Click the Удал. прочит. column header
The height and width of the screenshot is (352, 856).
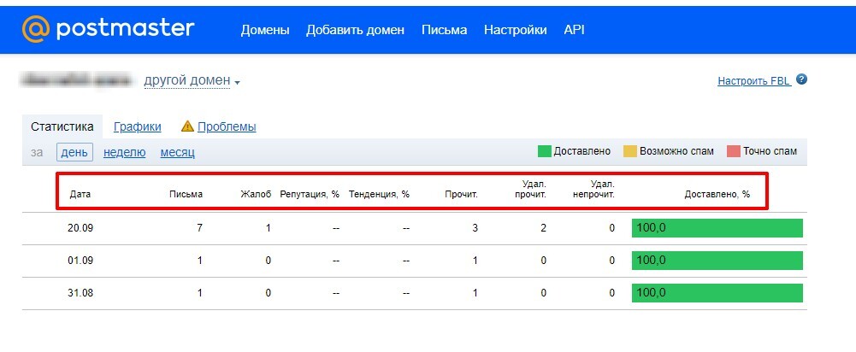[x=530, y=190]
